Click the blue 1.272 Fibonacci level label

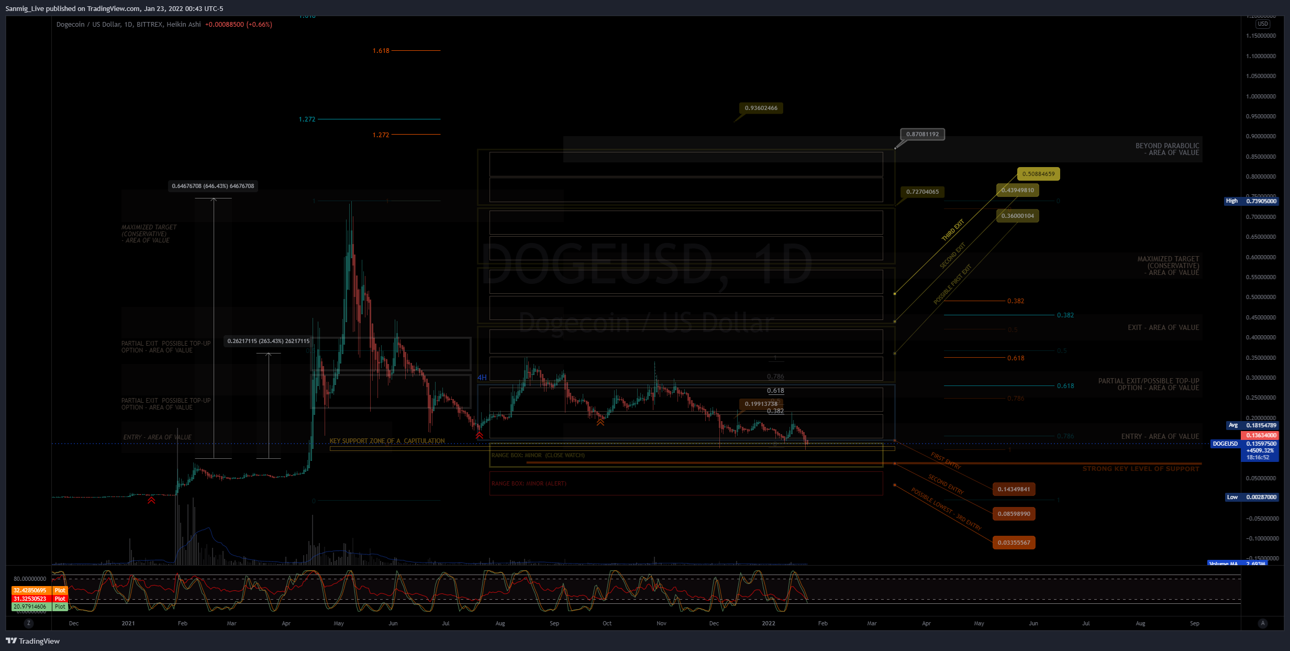point(307,119)
